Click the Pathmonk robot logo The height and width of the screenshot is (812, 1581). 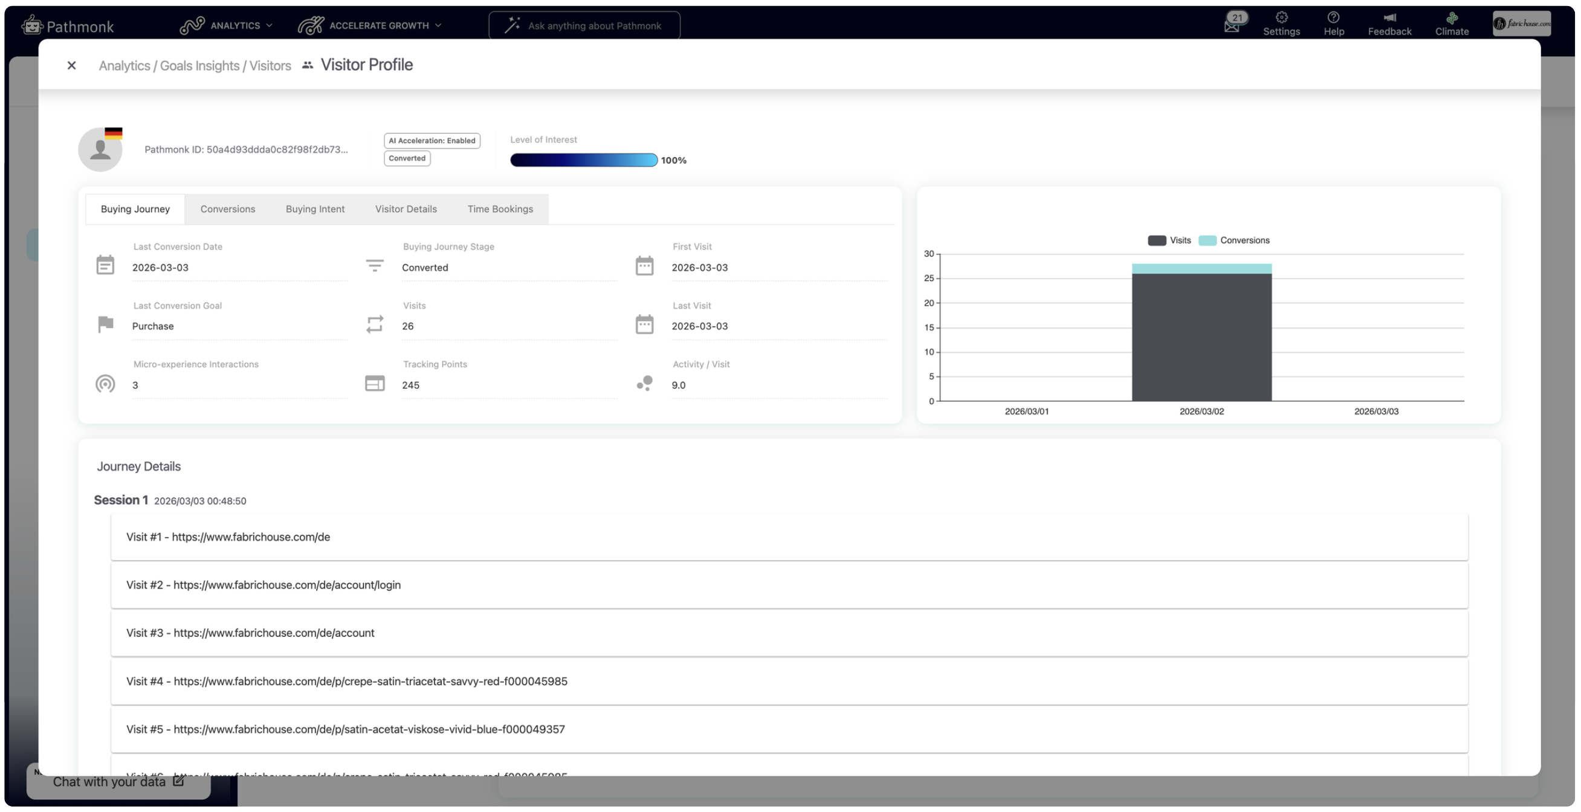point(32,25)
